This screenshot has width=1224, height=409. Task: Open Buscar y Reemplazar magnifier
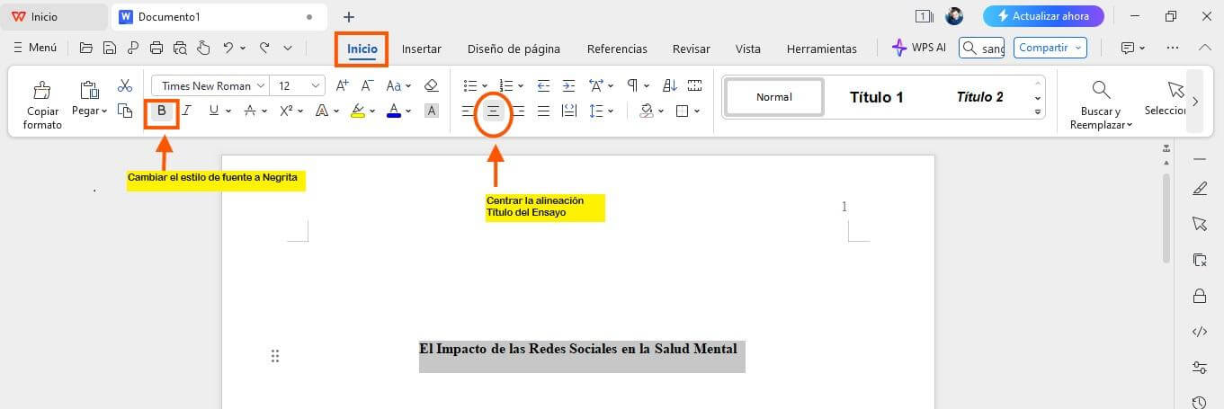click(x=1100, y=90)
